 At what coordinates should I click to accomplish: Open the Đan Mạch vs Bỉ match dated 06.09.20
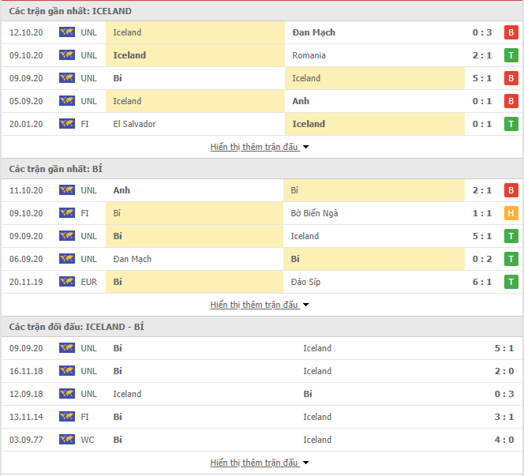(x=262, y=259)
